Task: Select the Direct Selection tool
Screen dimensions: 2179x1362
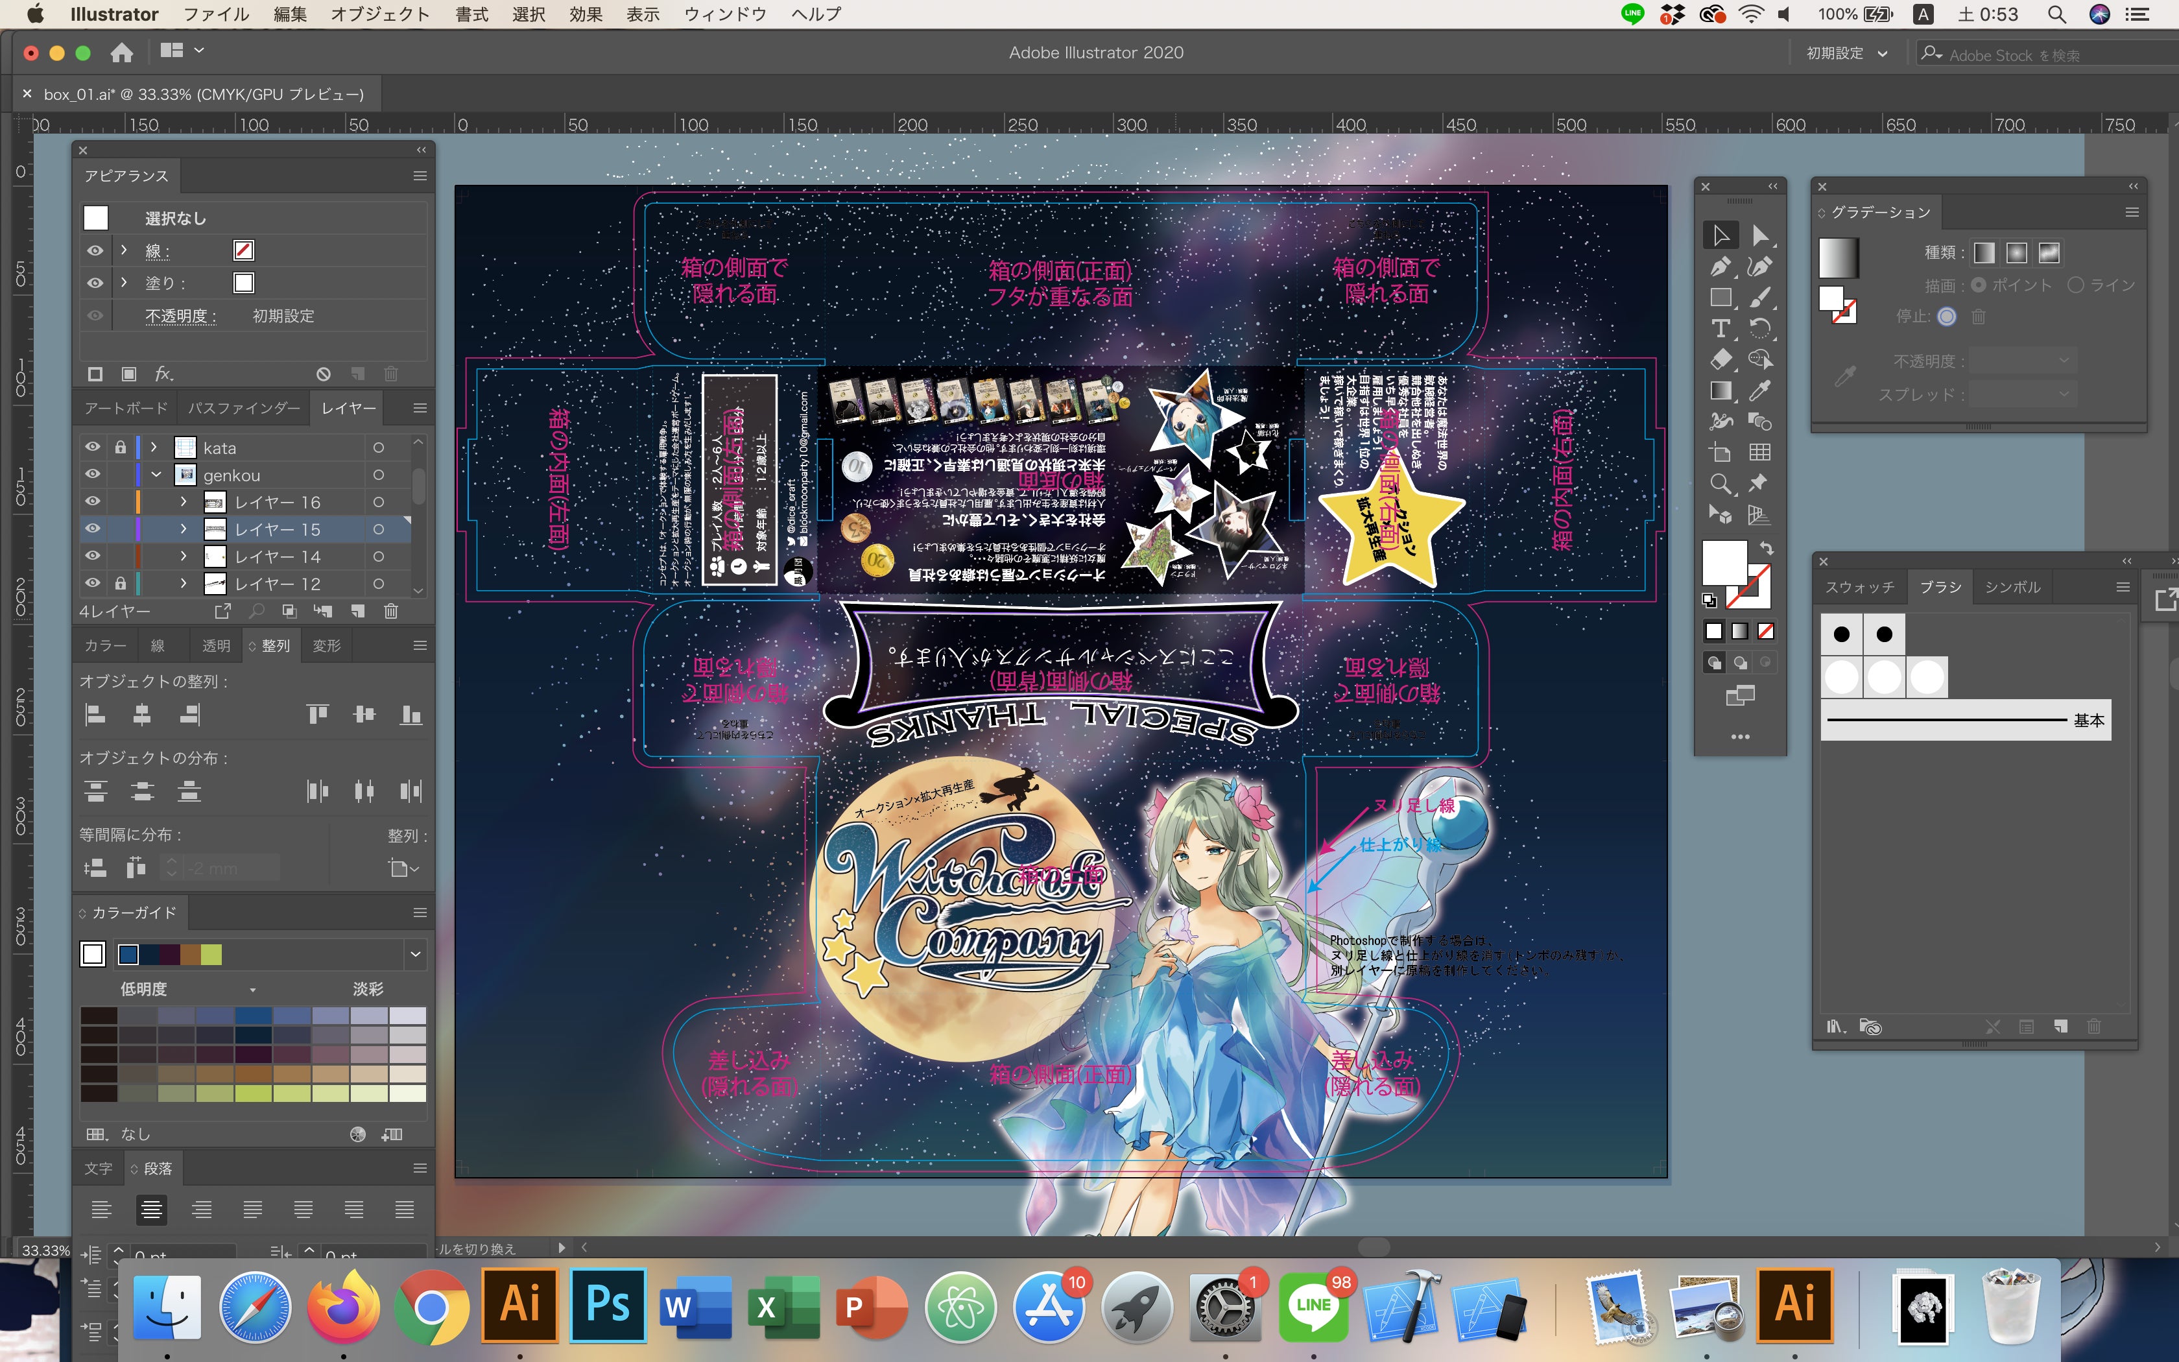Action: (x=1759, y=236)
